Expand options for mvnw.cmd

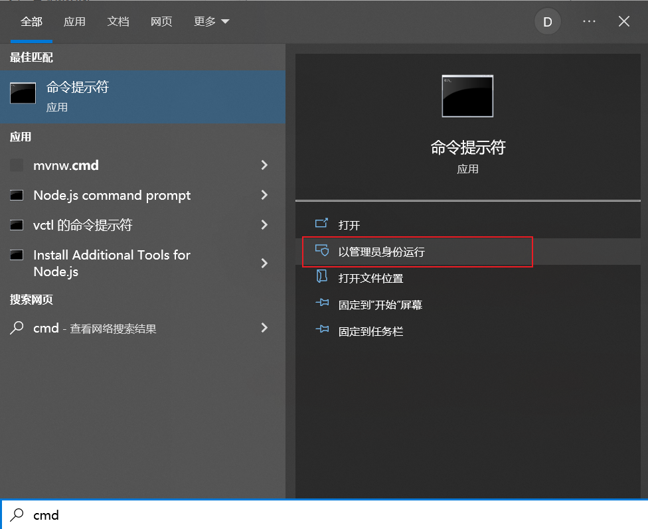[x=264, y=165]
